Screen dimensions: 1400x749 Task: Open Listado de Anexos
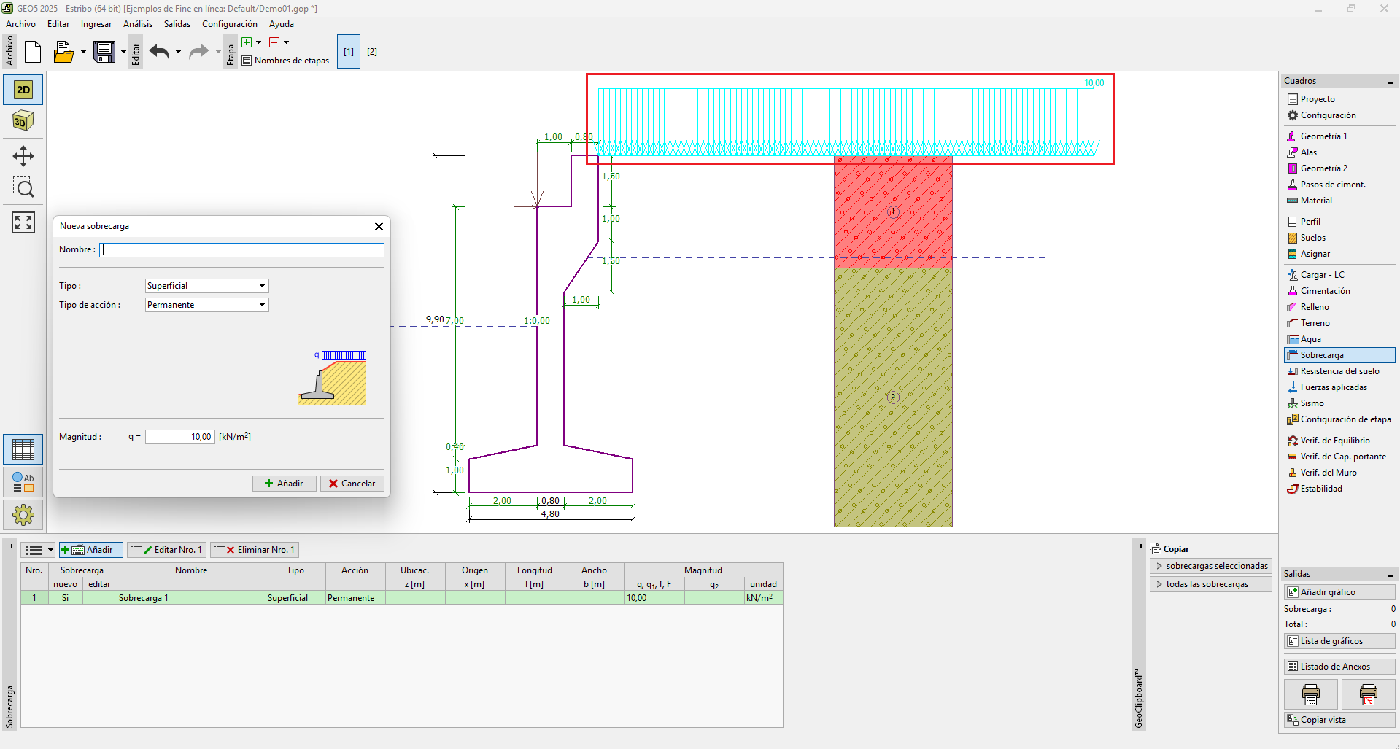click(x=1339, y=667)
